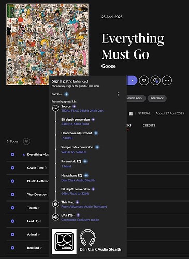The height and width of the screenshot is (259, 189).
Task: Open the Dan Clark Audio Stealth EQ link
Action: pyautogui.click(x=78, y=180)
